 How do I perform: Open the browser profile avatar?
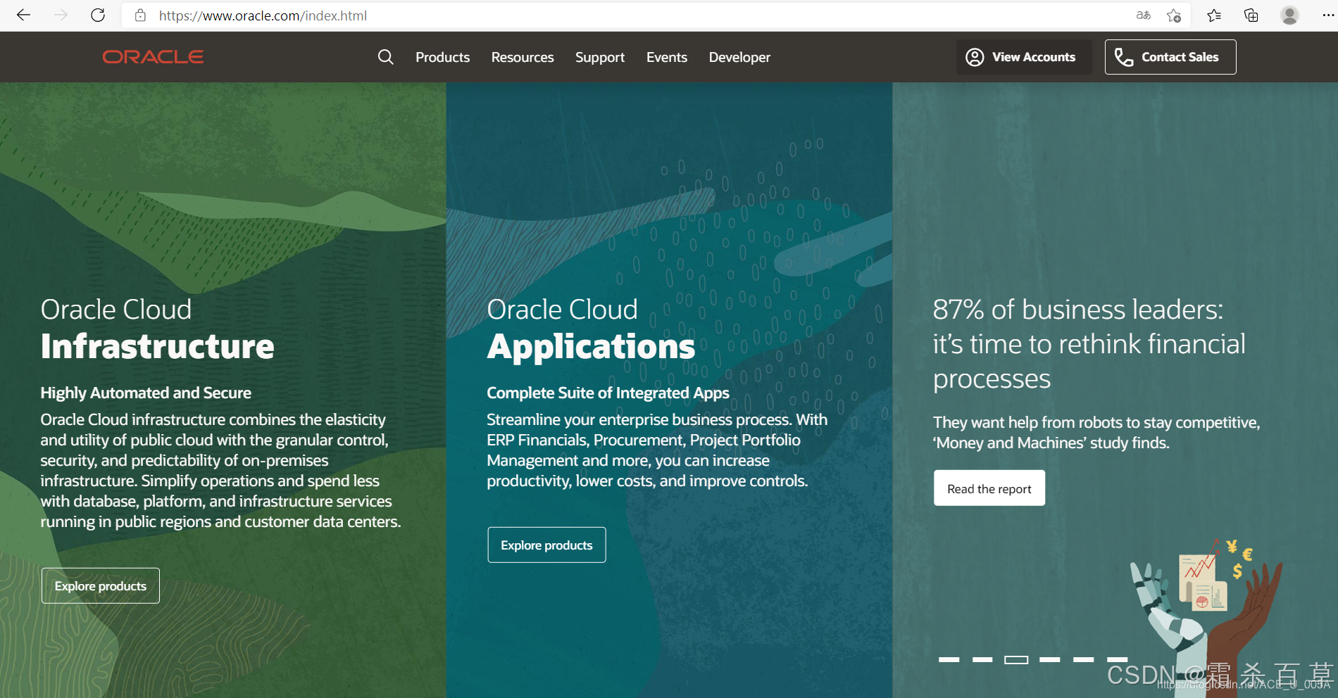pyautogui.click(x=1289, y=15)
